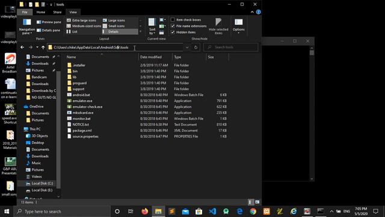Screen dimensions: 385x217
Task: Show hidden system tray icons
Action: coord(331,212)
